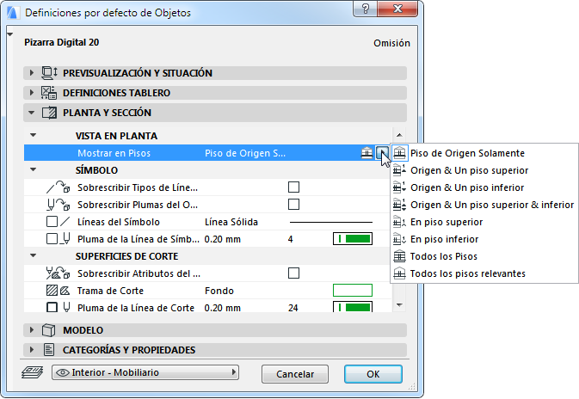Click the Cancelar button
The height and width of the screenshot is (399, 579).
click(295, 374)
